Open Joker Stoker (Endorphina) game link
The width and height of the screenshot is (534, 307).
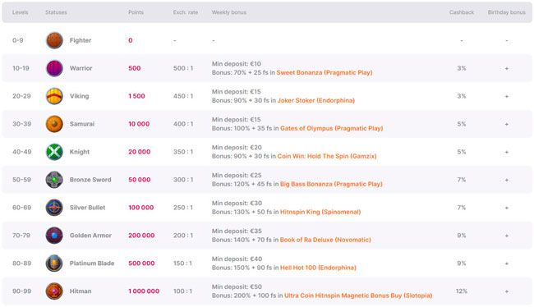pyautogui.click(x=316, y=100)
